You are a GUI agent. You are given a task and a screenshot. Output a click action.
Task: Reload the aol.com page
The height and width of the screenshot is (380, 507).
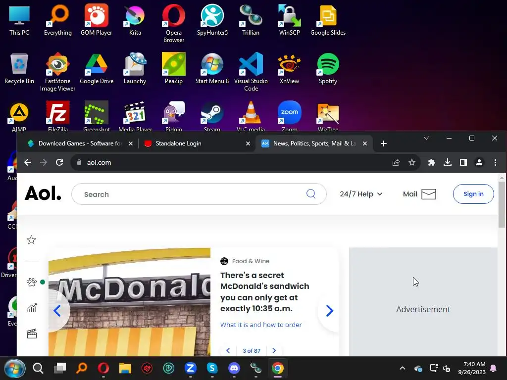click(x=59, y=162)
